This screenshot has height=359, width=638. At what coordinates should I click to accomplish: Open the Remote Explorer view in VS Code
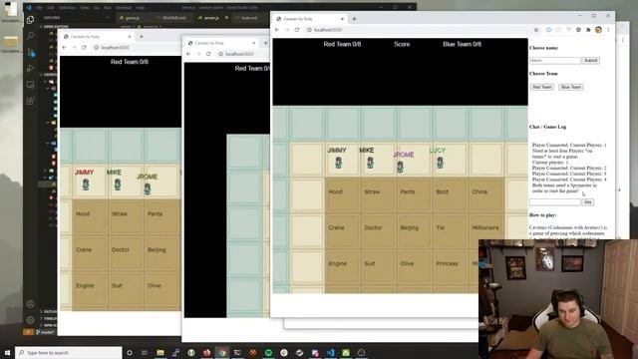pyautogui.click(x=31, y=84)
